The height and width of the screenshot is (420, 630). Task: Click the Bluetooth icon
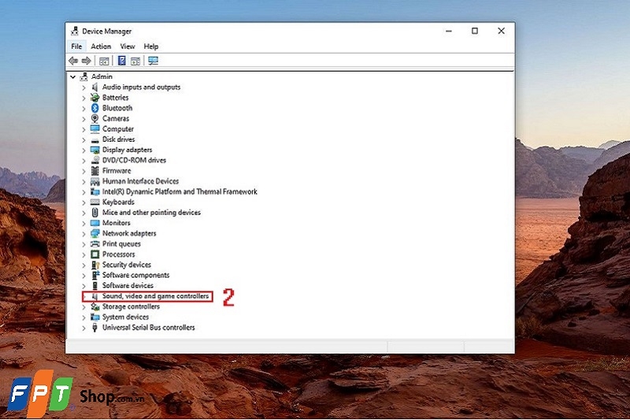[94, 108]
